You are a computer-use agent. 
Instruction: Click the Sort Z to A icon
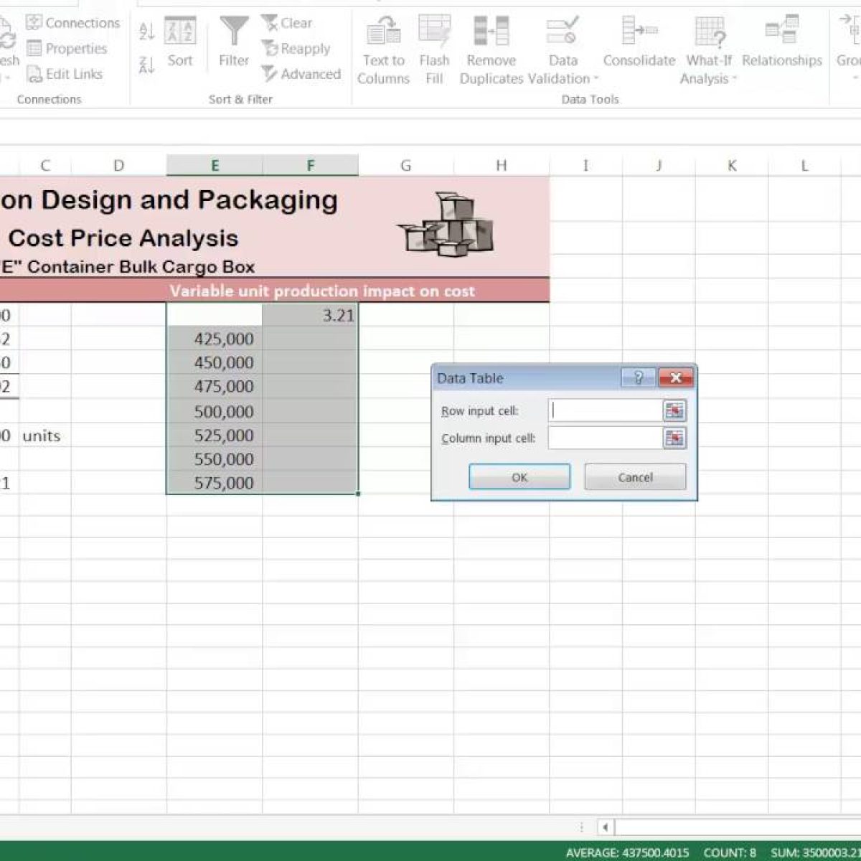coord(146,65)
